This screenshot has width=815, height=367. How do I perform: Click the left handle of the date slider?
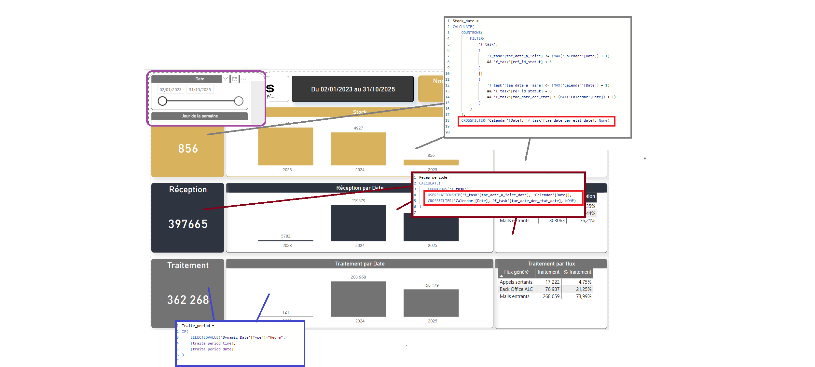pyautogui.click(x=162, y=101)
